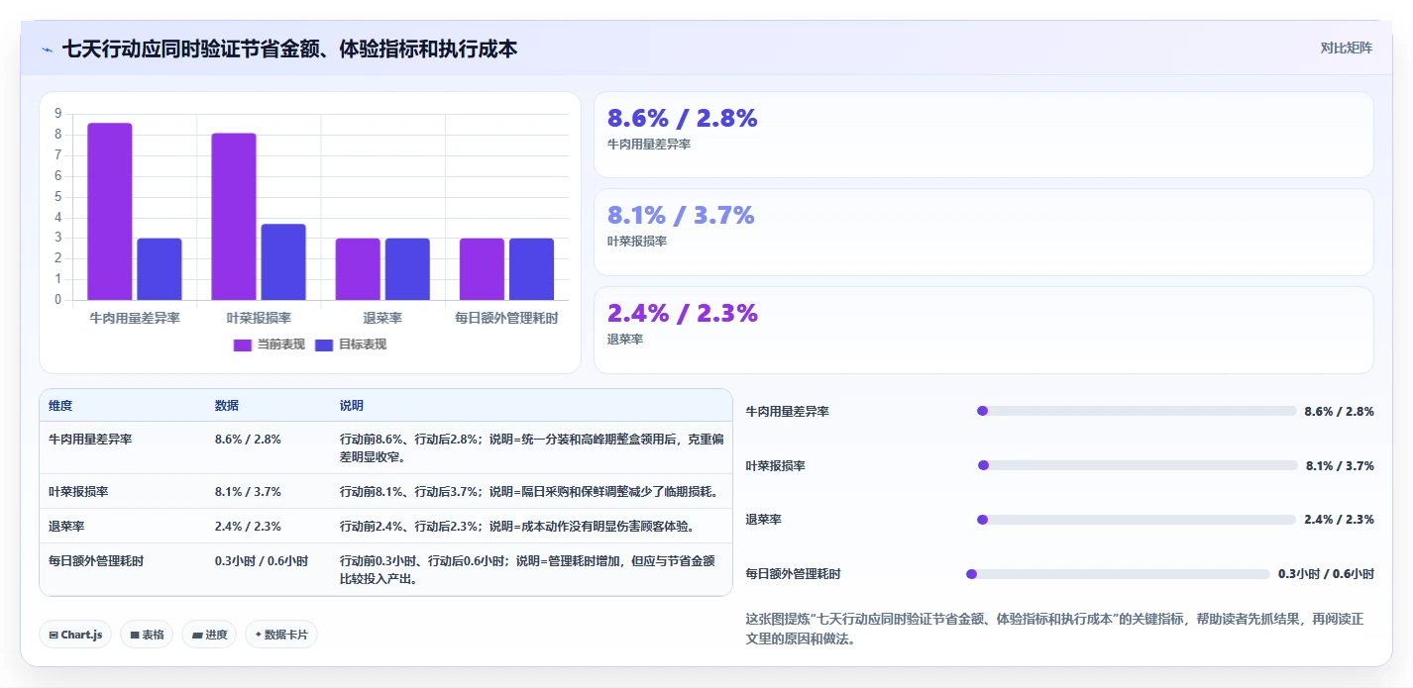The image size is (1413, 688).
Task: Click the 8.6% / 2.8% data card
Action: coord(984,135)
